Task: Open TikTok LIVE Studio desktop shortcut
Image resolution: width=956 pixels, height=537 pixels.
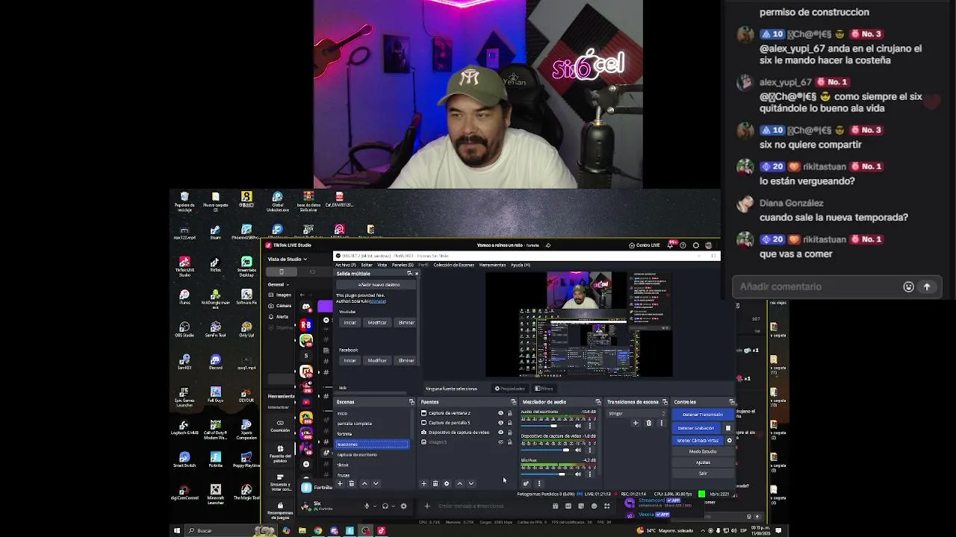Action: coord(184,266)
